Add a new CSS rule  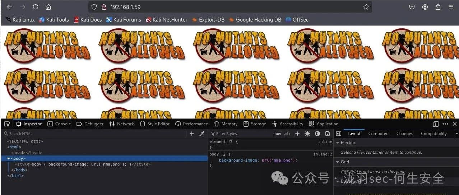point(297,134)
